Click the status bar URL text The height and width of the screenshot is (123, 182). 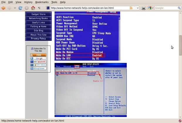[x=33, y=121]
